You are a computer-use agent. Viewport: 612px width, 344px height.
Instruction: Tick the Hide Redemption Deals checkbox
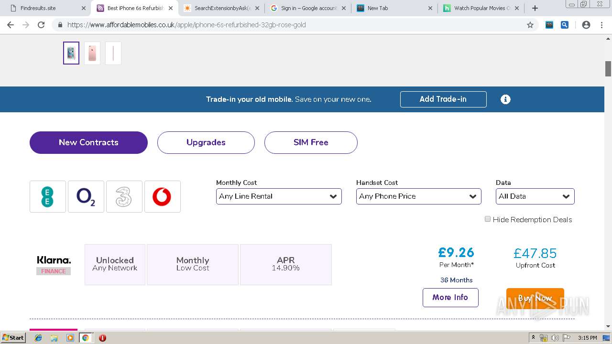(x=488, y=219)
